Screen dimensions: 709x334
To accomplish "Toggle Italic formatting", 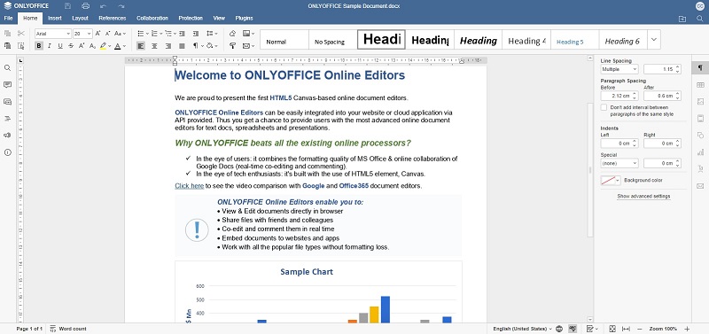I will [50, 46].
